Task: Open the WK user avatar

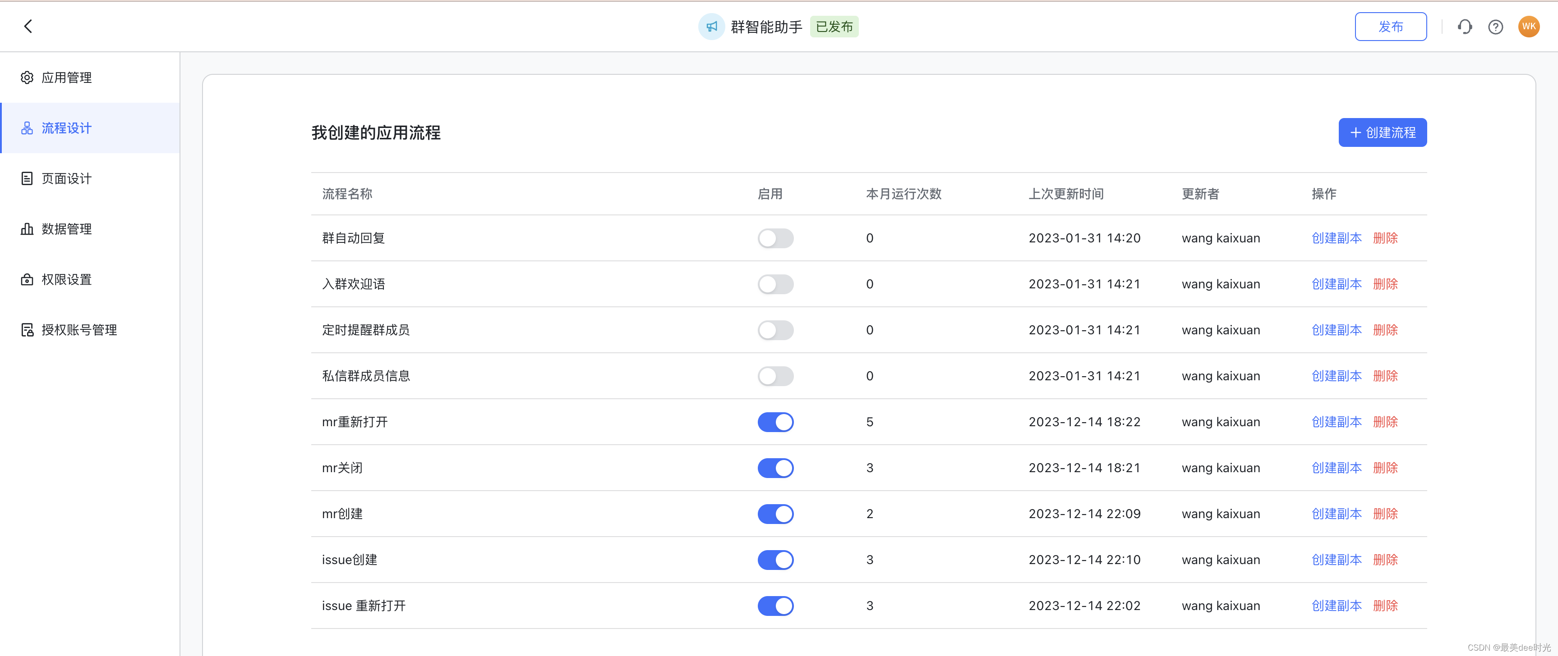Action: (1528, 27)
